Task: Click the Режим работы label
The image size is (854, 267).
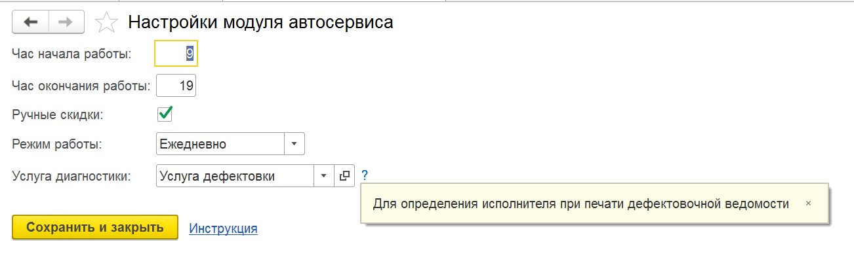Action: [x=56, y=144]
